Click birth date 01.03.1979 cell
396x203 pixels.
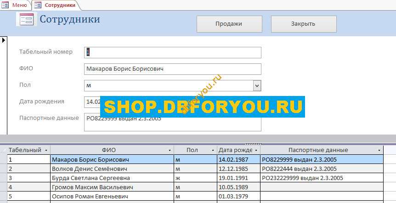tap(239, 196)
